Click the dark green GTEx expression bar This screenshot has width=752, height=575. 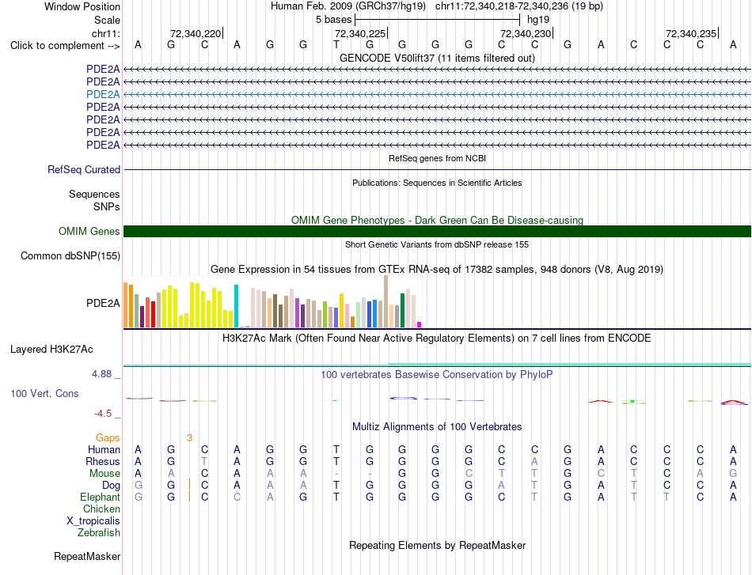[402, 311]
